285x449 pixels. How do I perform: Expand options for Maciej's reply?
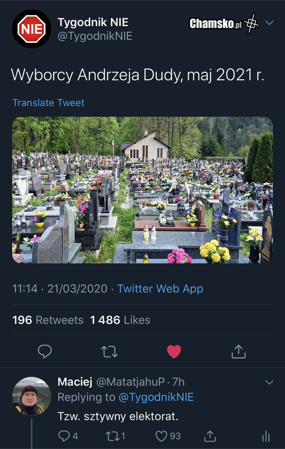coord(269,382)
